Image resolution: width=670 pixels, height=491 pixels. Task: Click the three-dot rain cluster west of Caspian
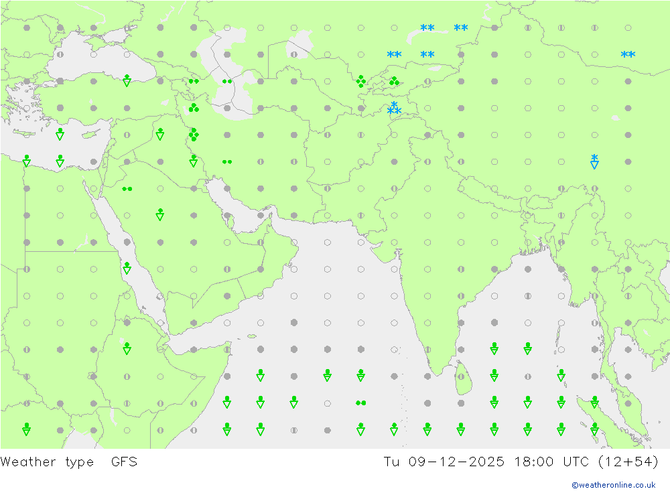click(x=194, y=108)
